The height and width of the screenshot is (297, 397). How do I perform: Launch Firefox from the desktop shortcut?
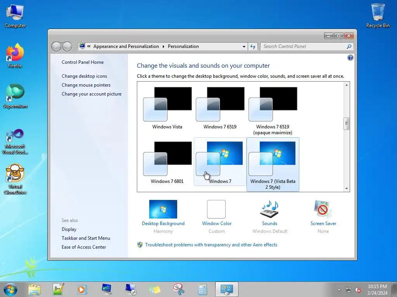click(15, 56)
